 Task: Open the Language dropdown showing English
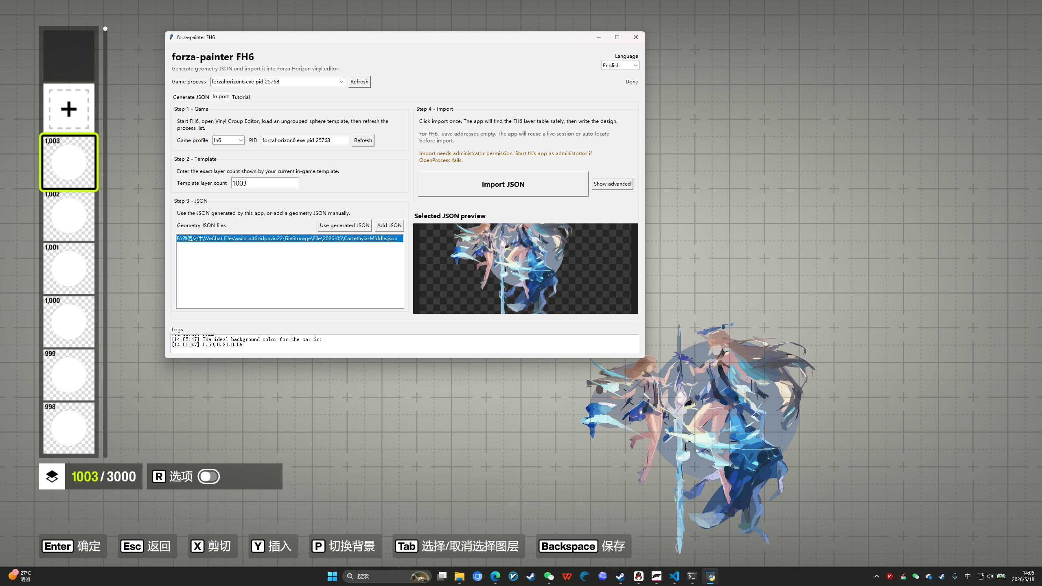(620, 66)
